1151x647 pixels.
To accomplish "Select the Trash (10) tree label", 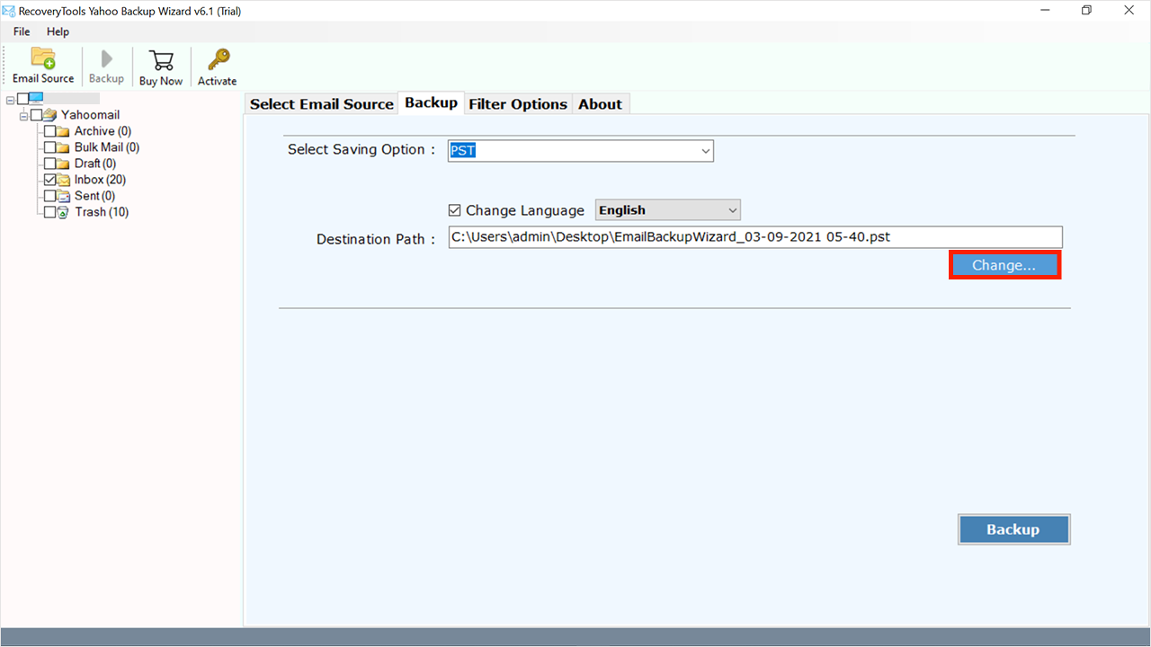I will (102, 212).
